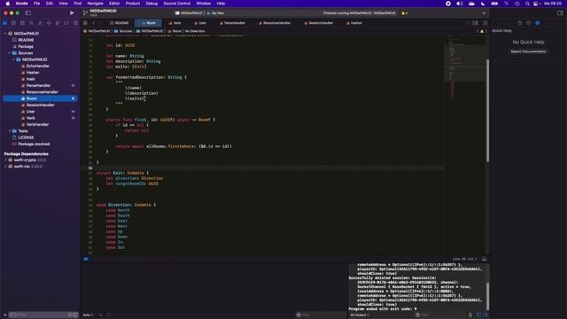
Task: Switch to the ResponseHandler tab
Action: pos(275,23)
